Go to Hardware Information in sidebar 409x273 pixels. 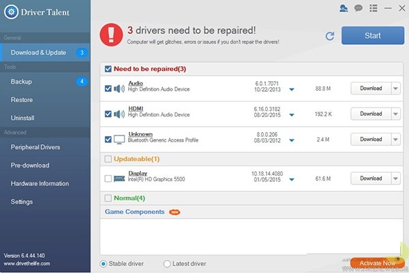point(40,183)
